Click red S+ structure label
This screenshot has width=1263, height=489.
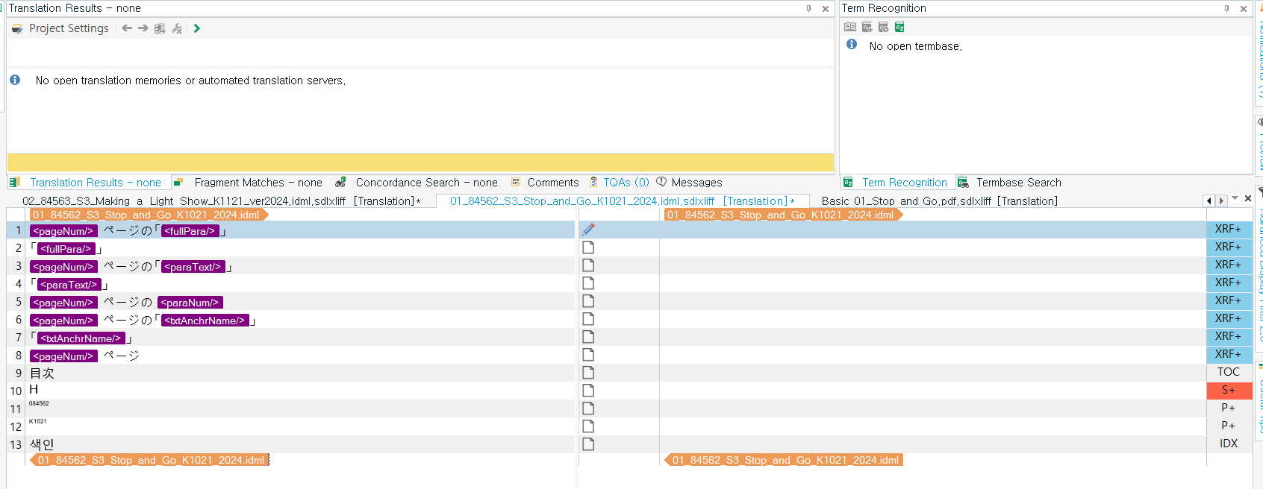(1228, 390)
